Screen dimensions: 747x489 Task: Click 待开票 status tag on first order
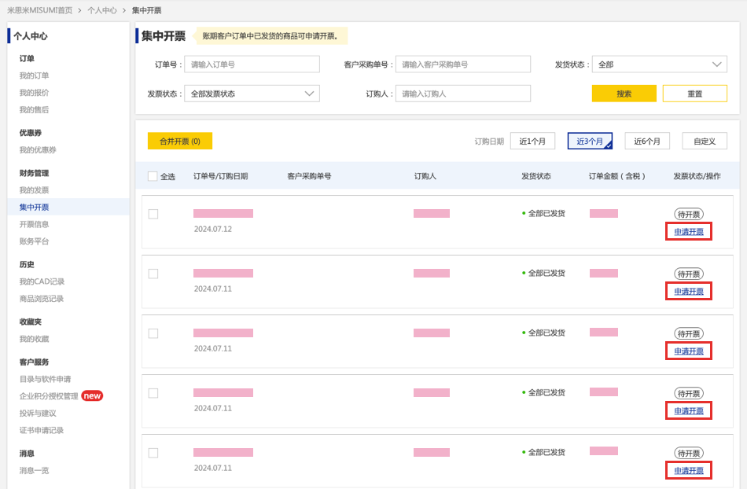pyautogui.click(x=688, y=215)
